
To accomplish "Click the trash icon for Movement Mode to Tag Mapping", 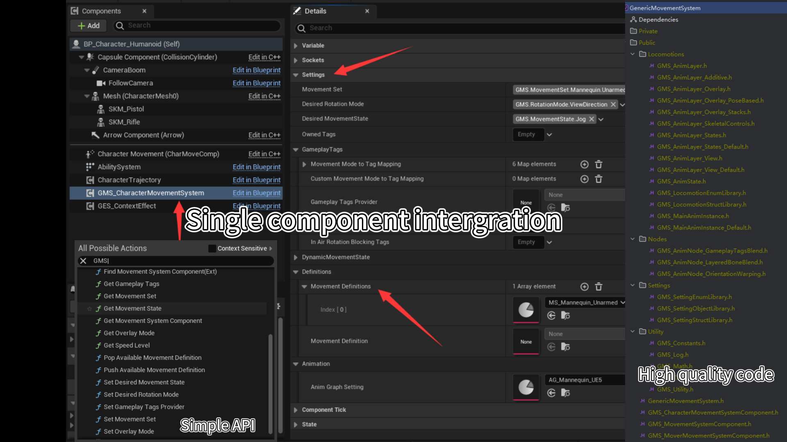I will click(598, 165).
